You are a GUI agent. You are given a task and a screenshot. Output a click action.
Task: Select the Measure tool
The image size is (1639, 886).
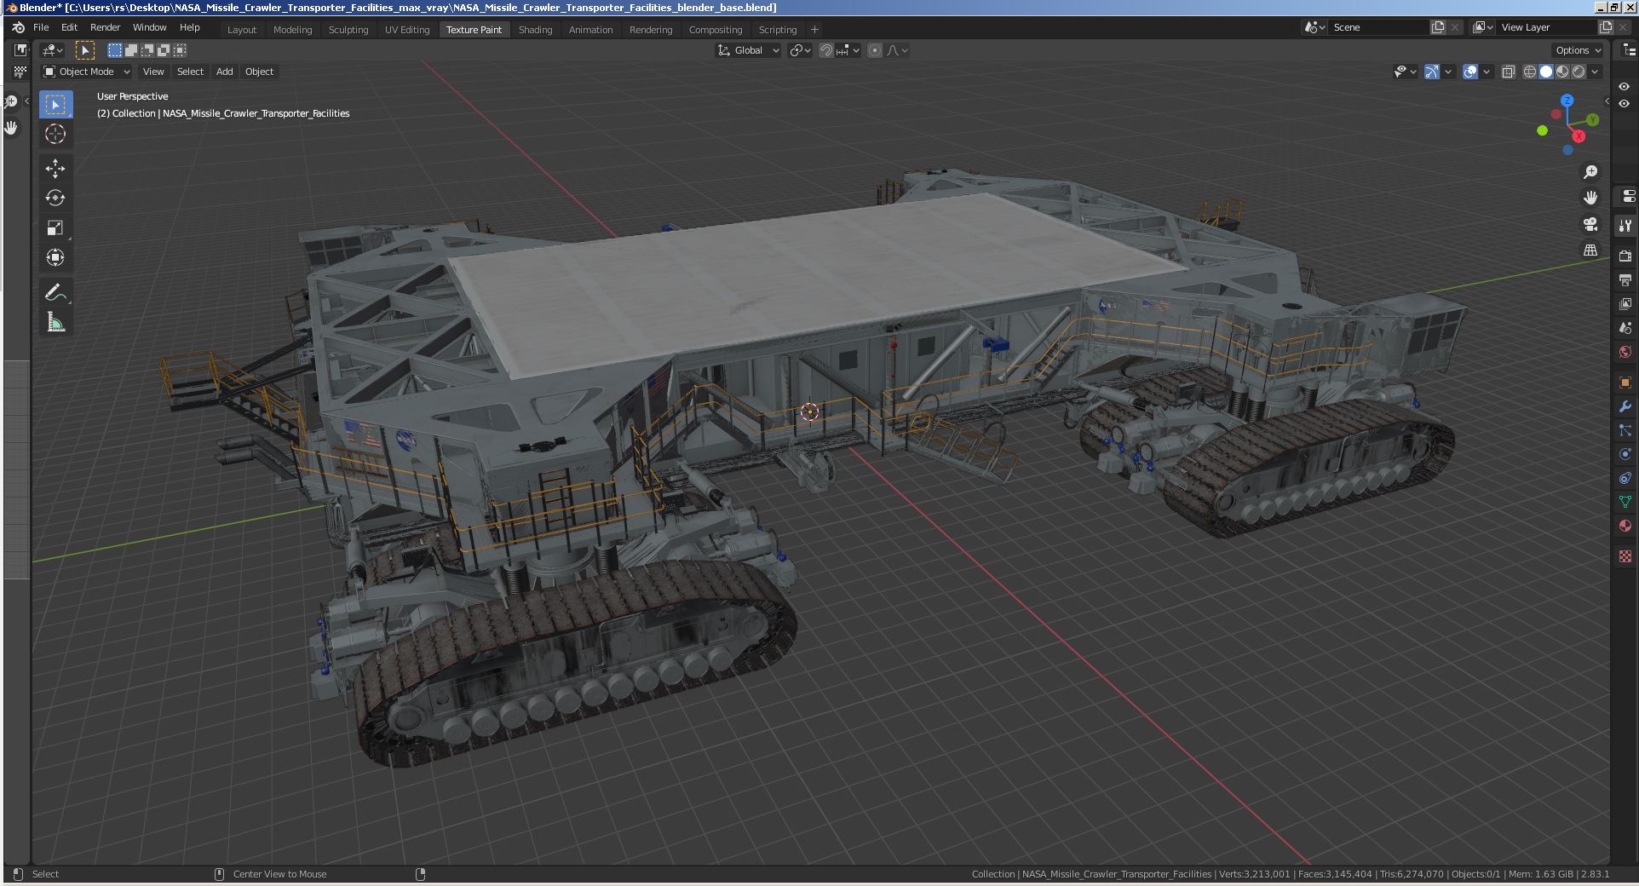click(x=55, y=322)
